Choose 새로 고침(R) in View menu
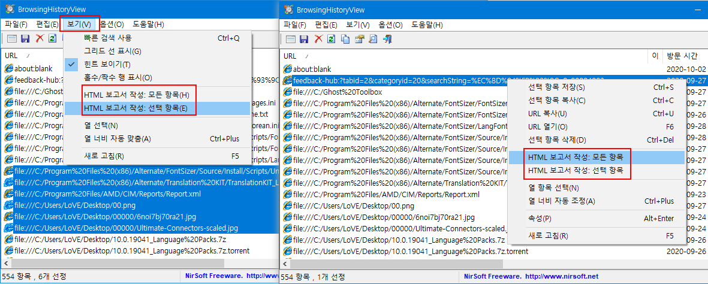The height and width of the screenshot is (284, 708). [156, 156]
